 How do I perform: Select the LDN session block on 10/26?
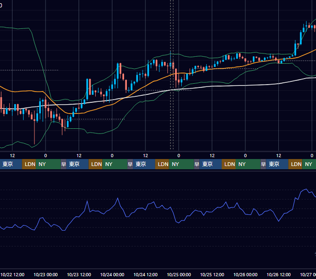point(296,164)
